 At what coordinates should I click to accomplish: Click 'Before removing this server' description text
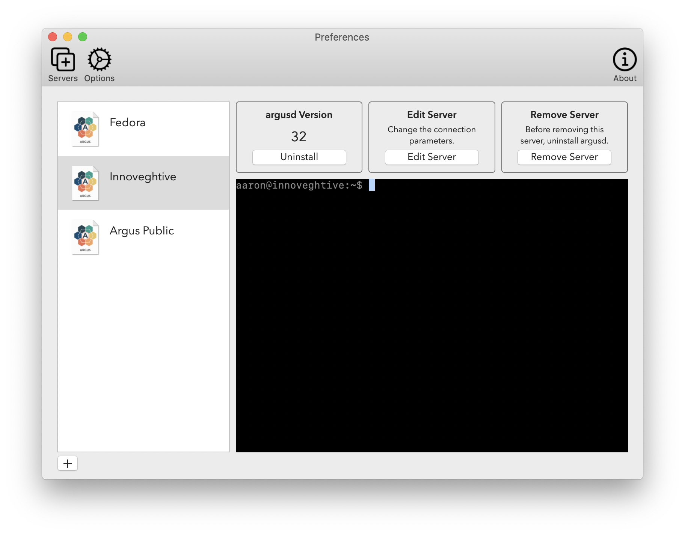coord(564,135)
